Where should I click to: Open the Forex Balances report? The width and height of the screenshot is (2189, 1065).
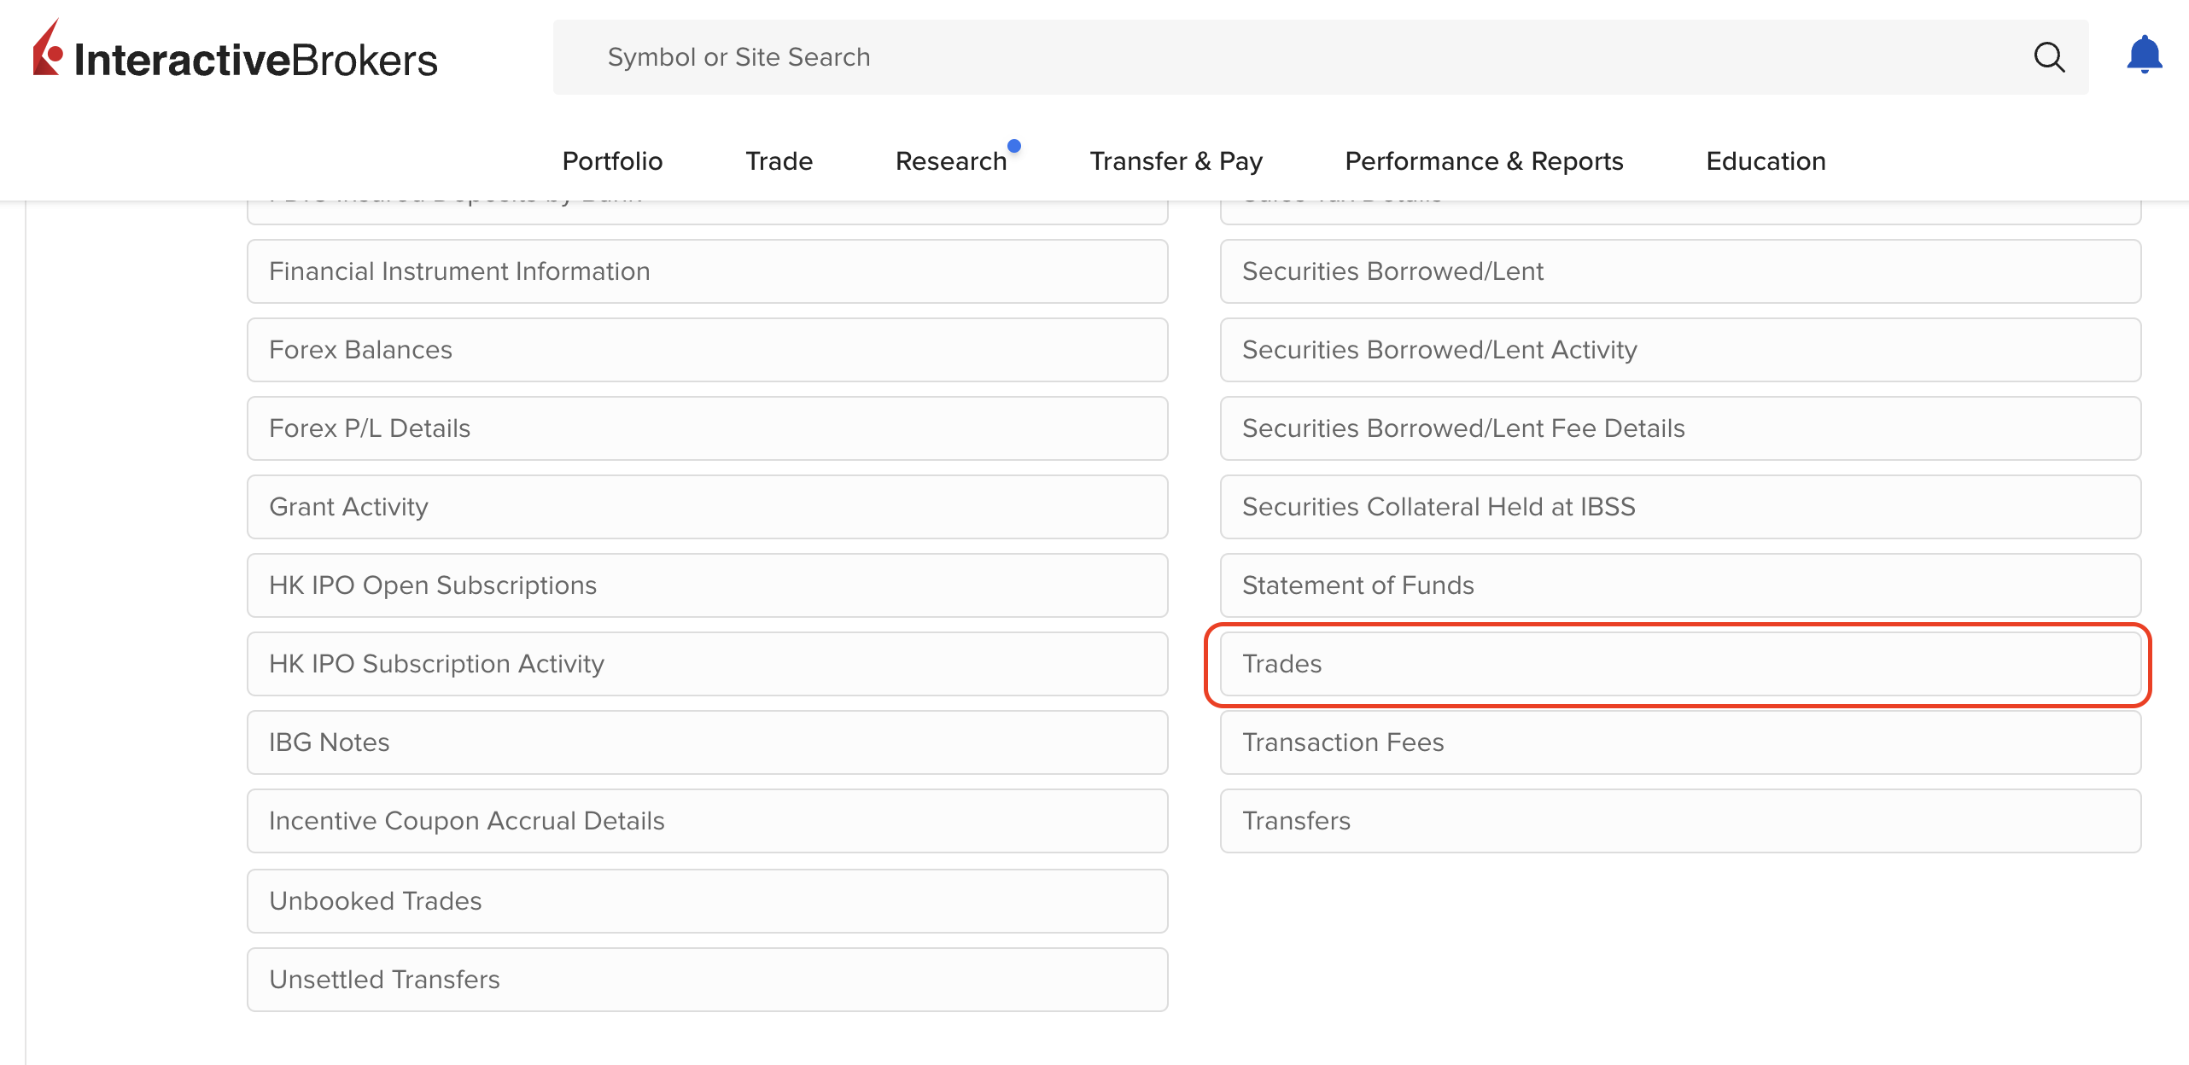tap(707, 349)
